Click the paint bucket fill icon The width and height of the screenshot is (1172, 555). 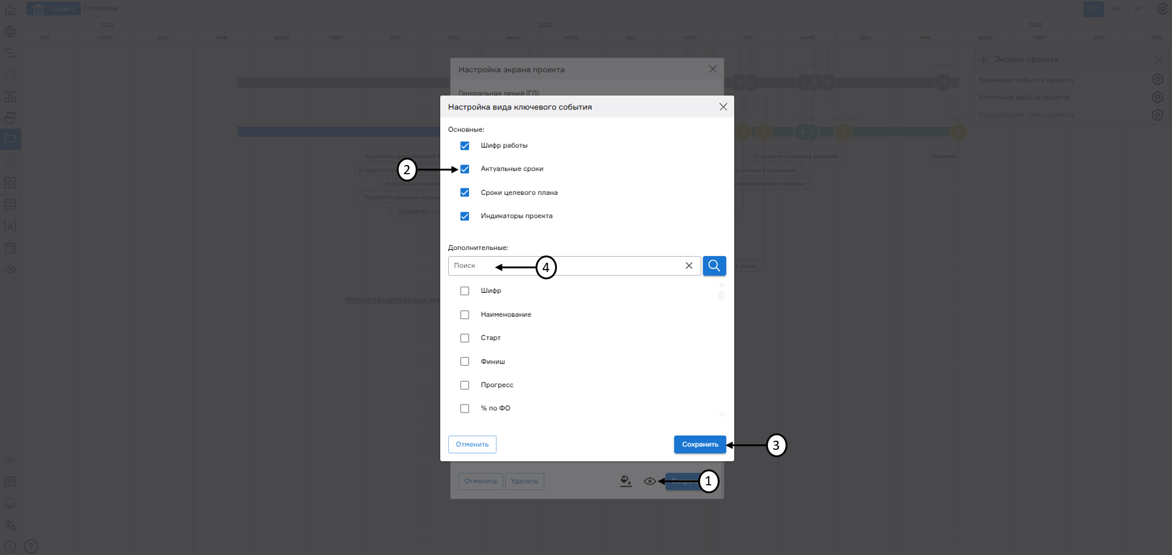pos(625,482)
